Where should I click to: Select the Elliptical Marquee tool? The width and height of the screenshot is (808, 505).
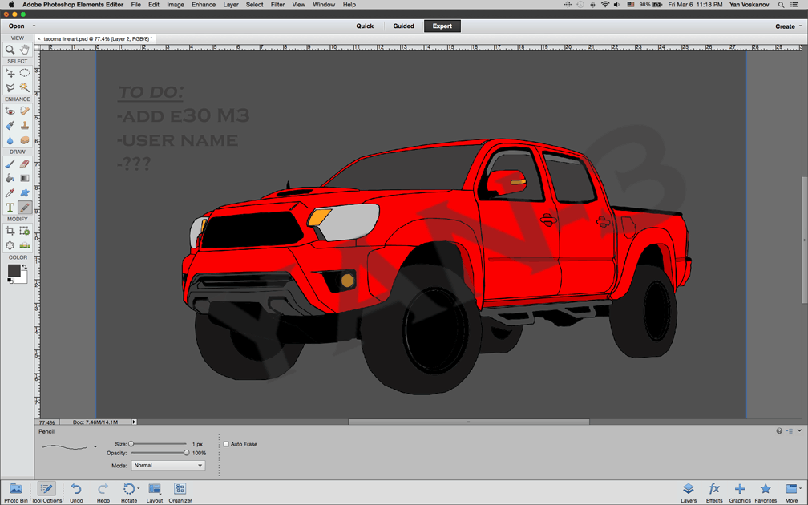pos(24,73)
